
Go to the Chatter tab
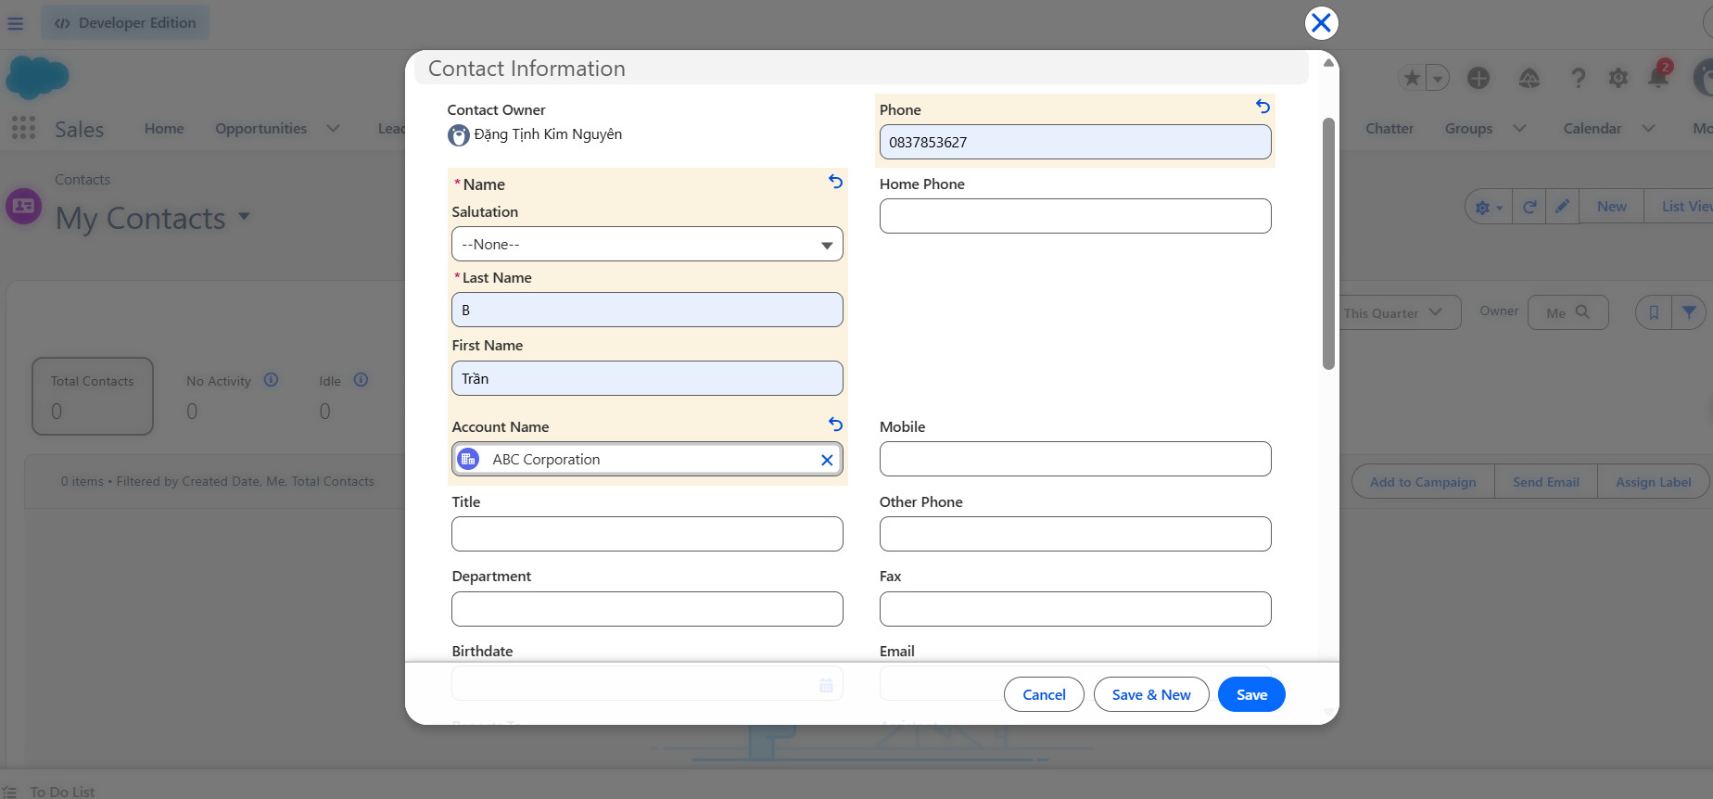pos(1389,129)
